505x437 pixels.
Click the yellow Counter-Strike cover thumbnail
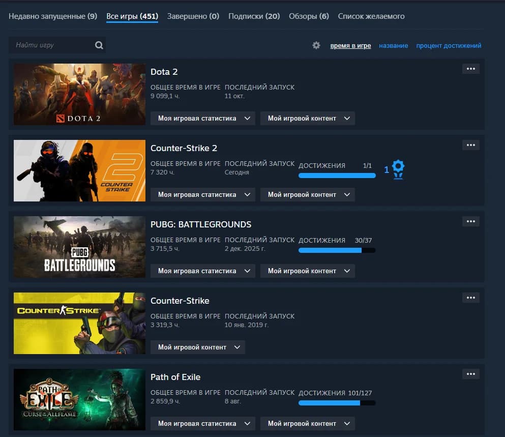79,323
